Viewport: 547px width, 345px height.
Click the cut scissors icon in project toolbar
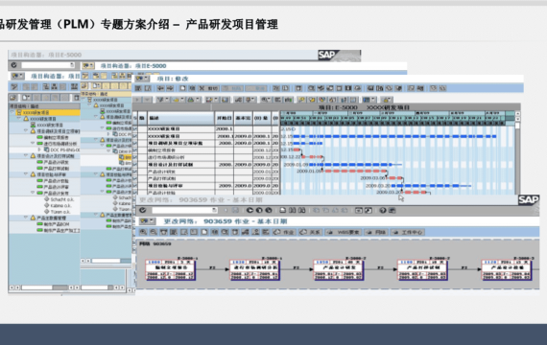point(202,88)
